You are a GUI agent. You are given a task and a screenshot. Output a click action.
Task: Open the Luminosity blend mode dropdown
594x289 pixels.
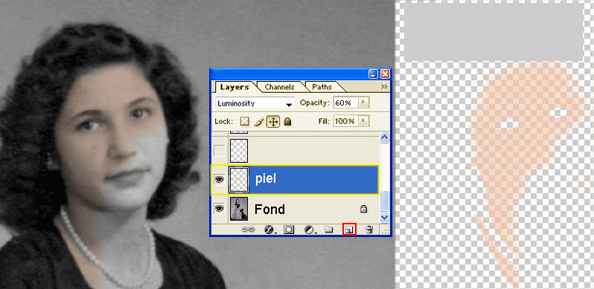pos(255,103)
